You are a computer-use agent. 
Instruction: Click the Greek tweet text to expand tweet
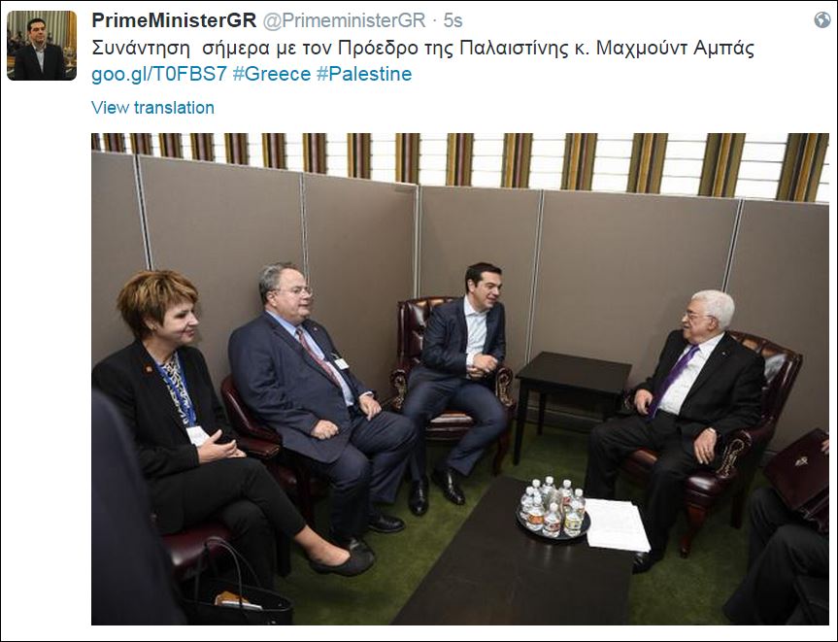422,49
